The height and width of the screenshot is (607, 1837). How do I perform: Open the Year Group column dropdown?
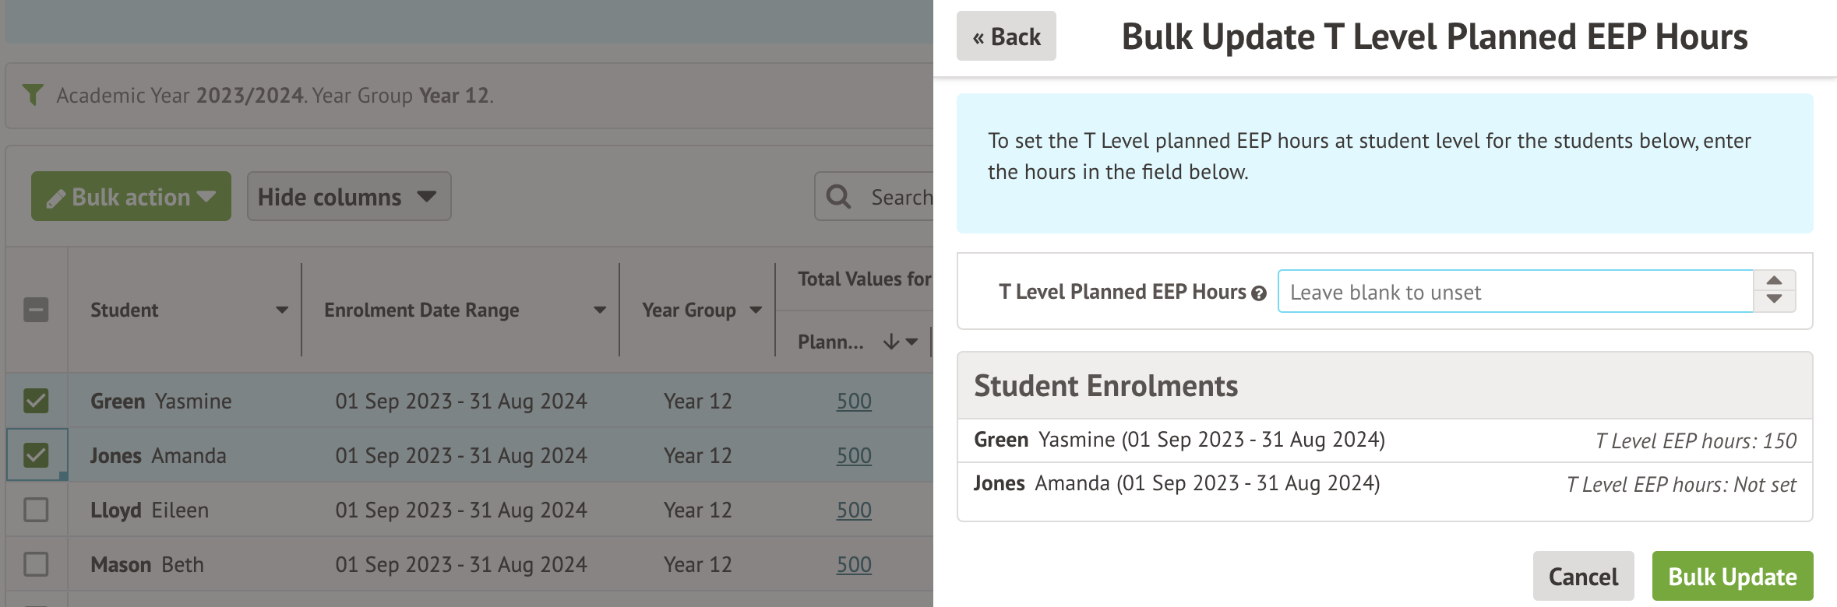click(x=756, y=310)
